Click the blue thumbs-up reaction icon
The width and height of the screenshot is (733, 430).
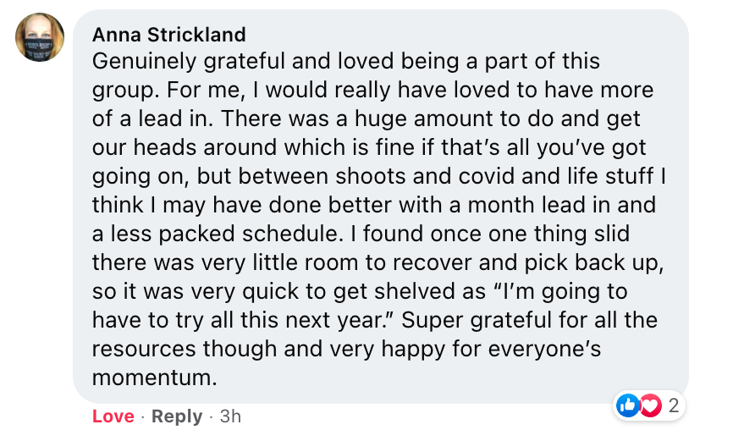(627, 405)
